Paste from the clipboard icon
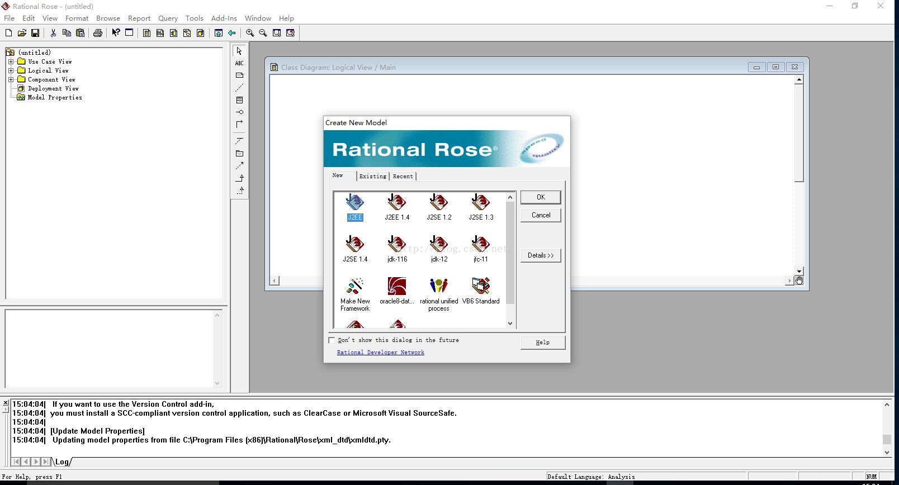 click(80, 33)
